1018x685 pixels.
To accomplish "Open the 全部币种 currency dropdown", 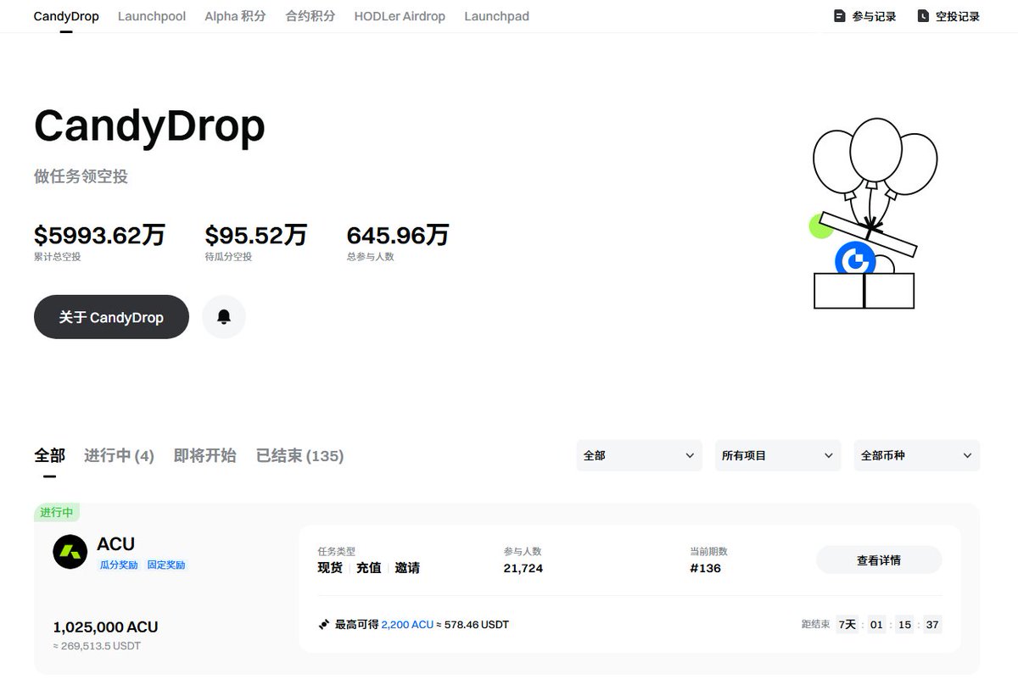I will tap(916, 455).
